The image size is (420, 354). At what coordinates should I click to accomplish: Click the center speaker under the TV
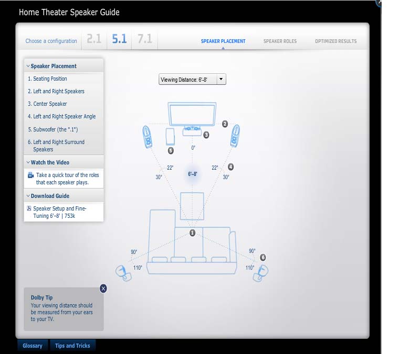click(x=192, y=131)
